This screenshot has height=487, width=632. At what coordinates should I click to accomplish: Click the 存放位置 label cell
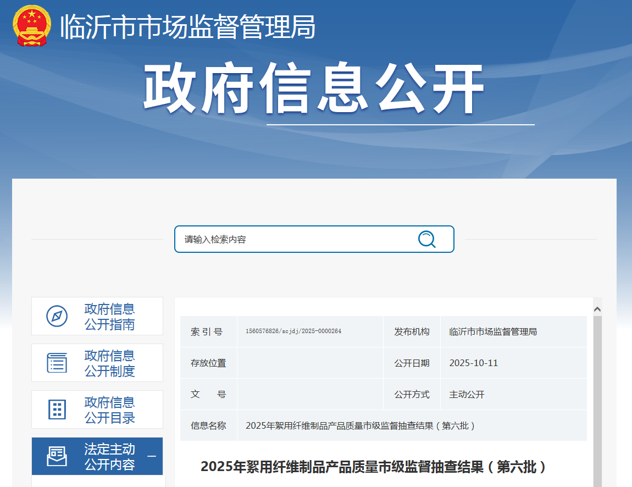[208, 363]
